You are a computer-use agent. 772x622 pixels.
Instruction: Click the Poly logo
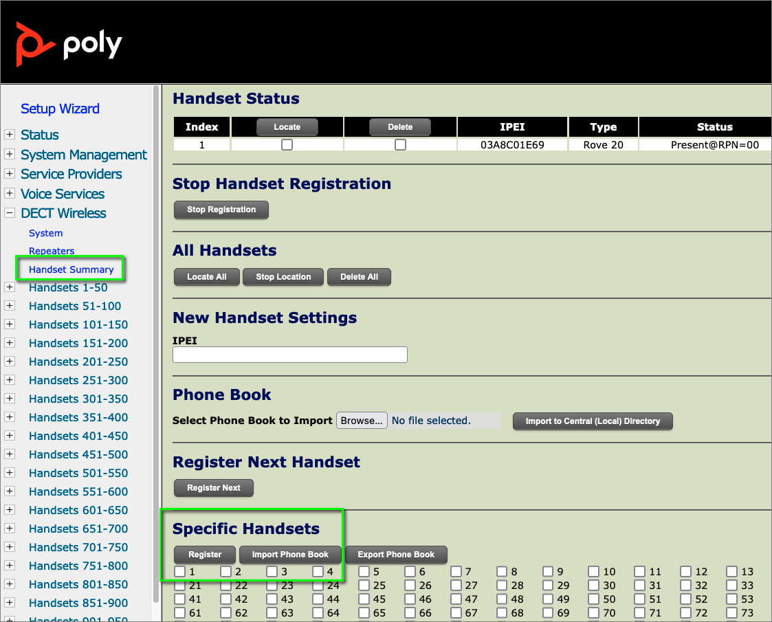point(69,44)
